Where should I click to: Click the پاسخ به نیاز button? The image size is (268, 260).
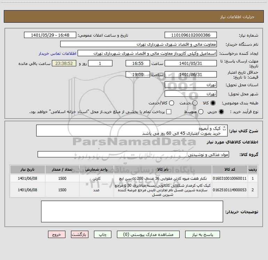202,234
